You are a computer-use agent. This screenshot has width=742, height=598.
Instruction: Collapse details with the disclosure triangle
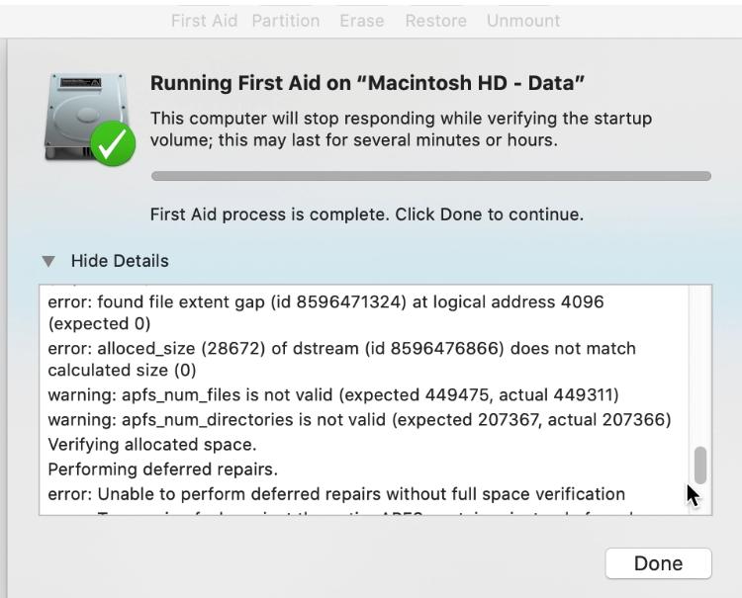(48, 261)
